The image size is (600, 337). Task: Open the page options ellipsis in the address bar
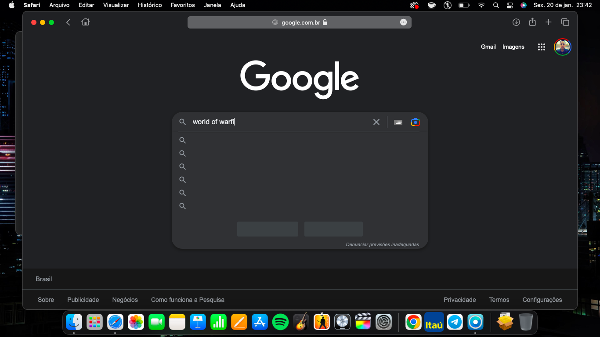point(403,22)
